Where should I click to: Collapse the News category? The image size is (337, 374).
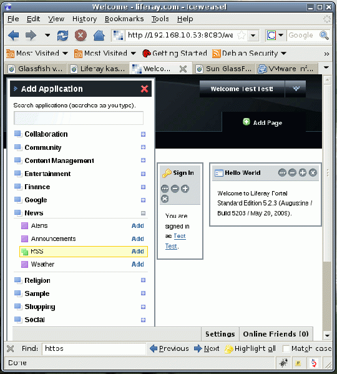pos(143,214)
